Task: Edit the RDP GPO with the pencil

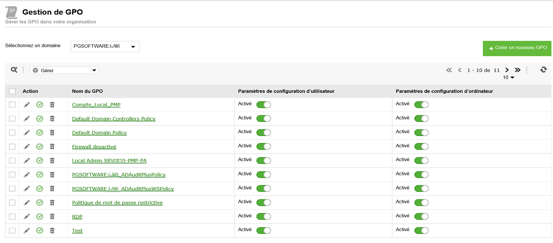Action: coord(27,216)
